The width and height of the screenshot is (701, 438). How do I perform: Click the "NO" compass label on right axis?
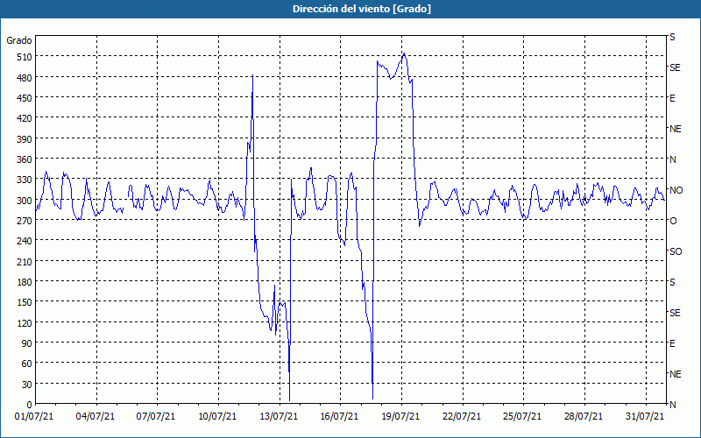click(676, 190)
